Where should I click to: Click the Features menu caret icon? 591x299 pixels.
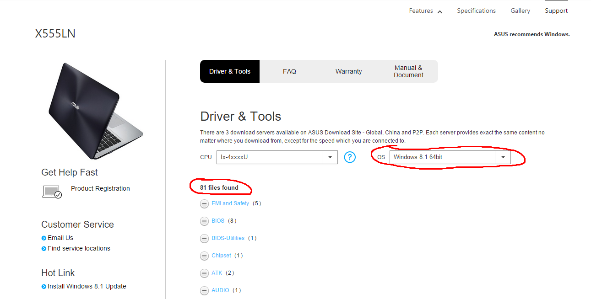point(439,11)
